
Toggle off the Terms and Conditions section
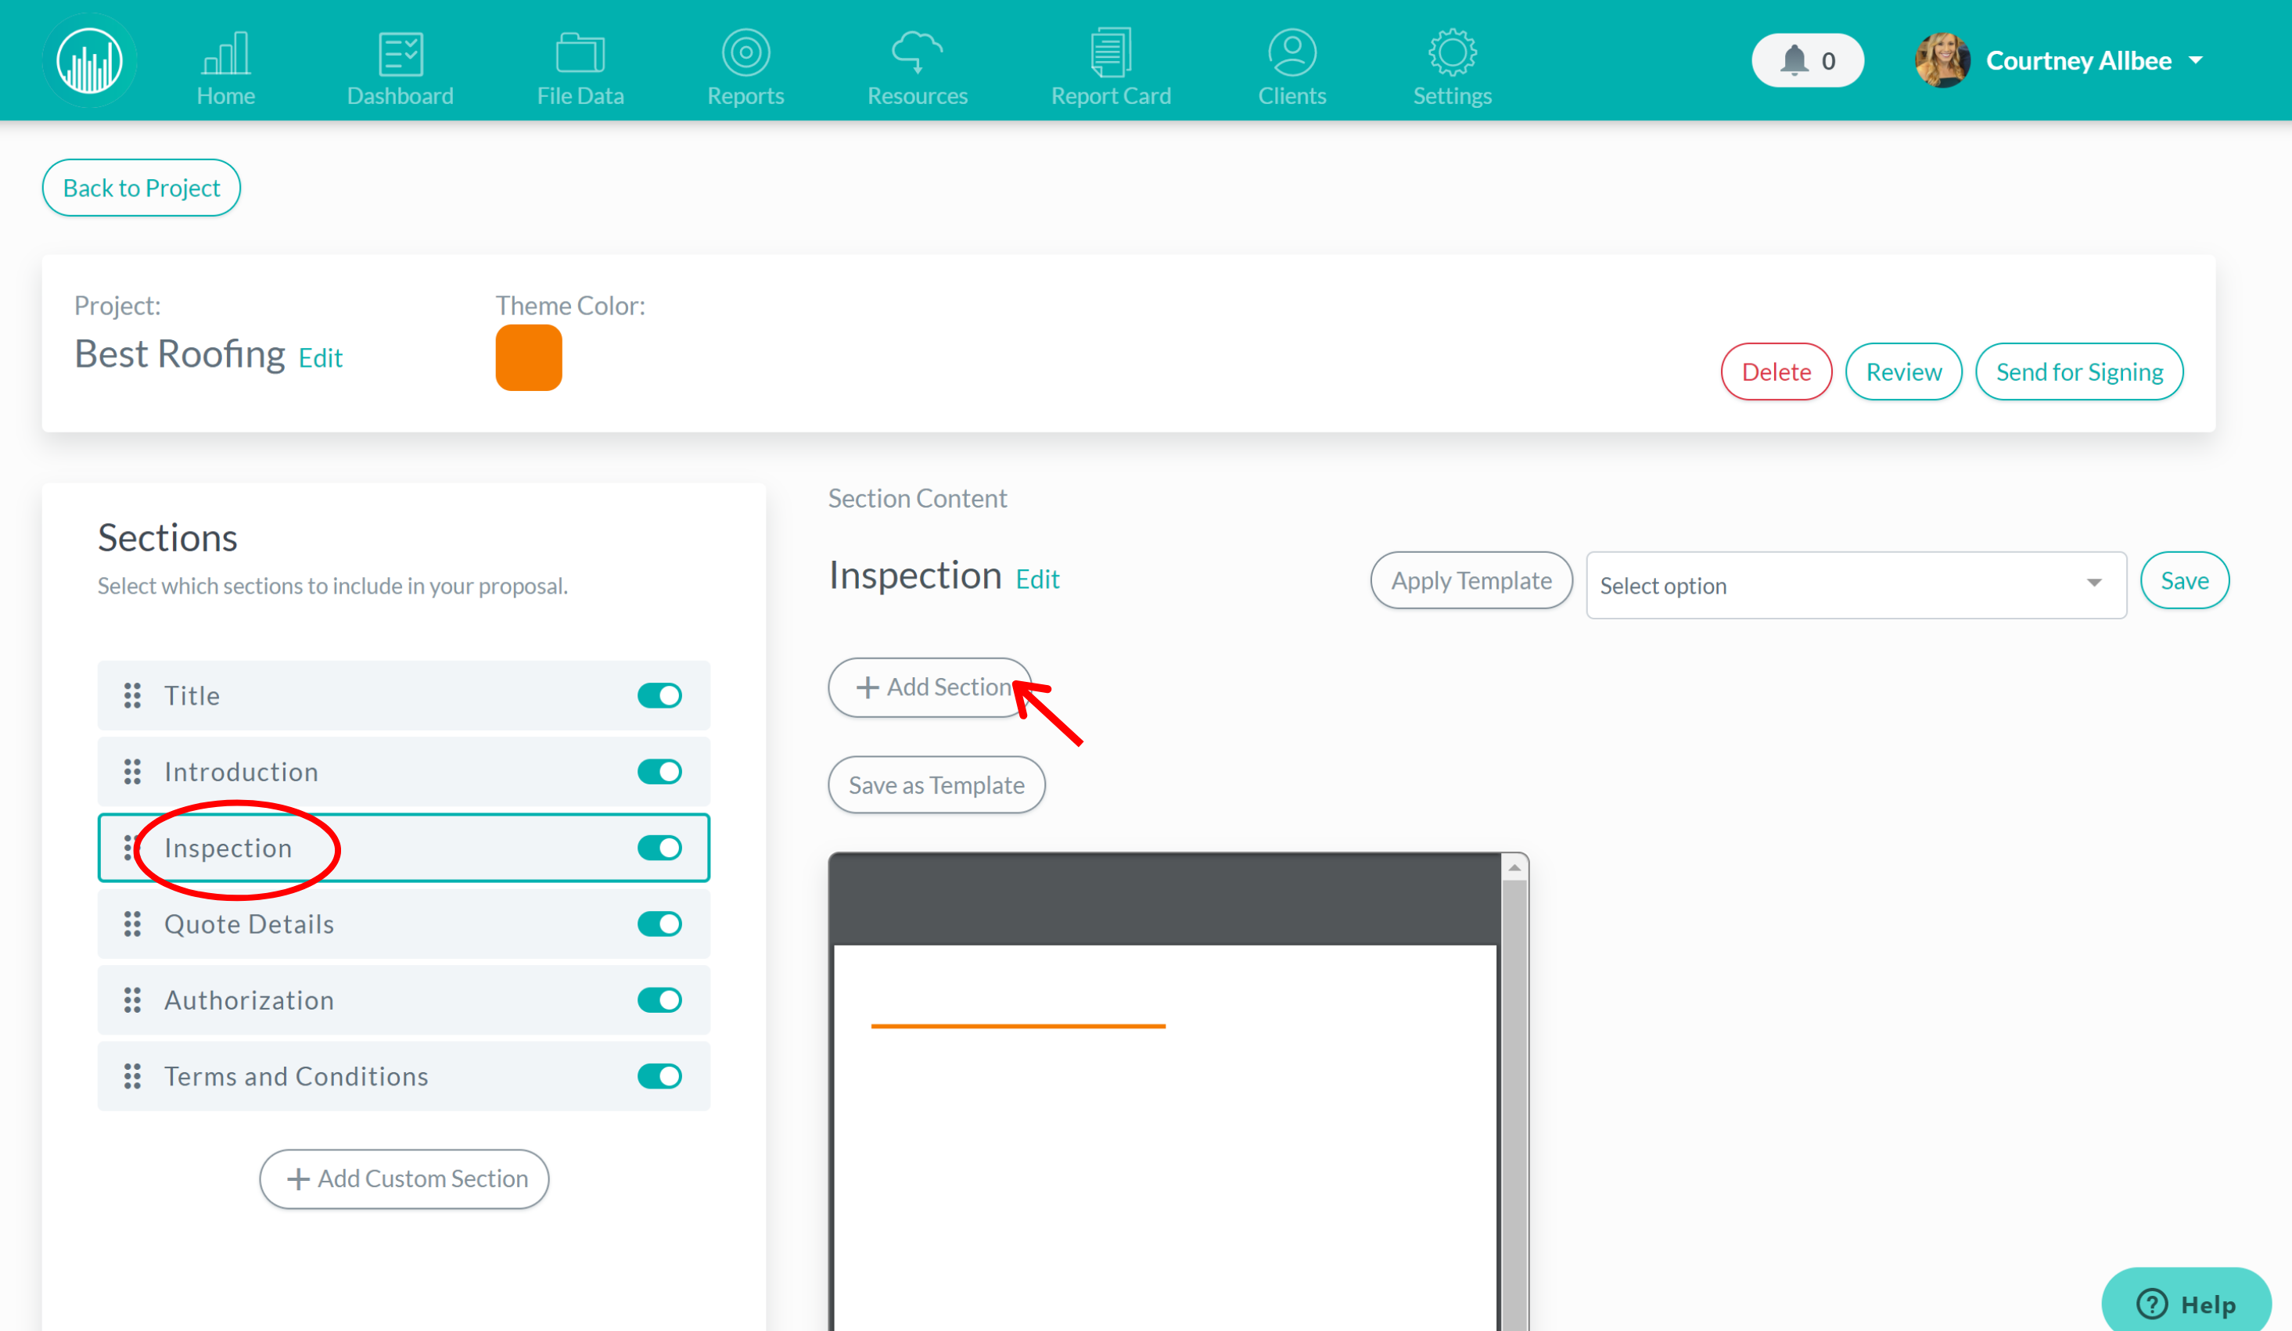point(659,1076)
